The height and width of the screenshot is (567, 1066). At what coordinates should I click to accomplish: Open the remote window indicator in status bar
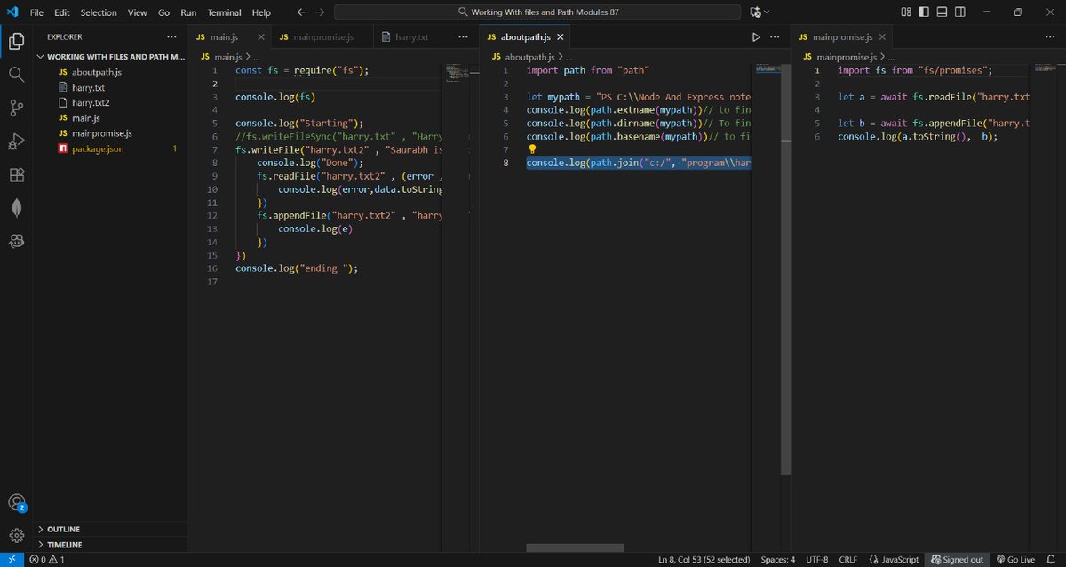(x=11, y=560)
